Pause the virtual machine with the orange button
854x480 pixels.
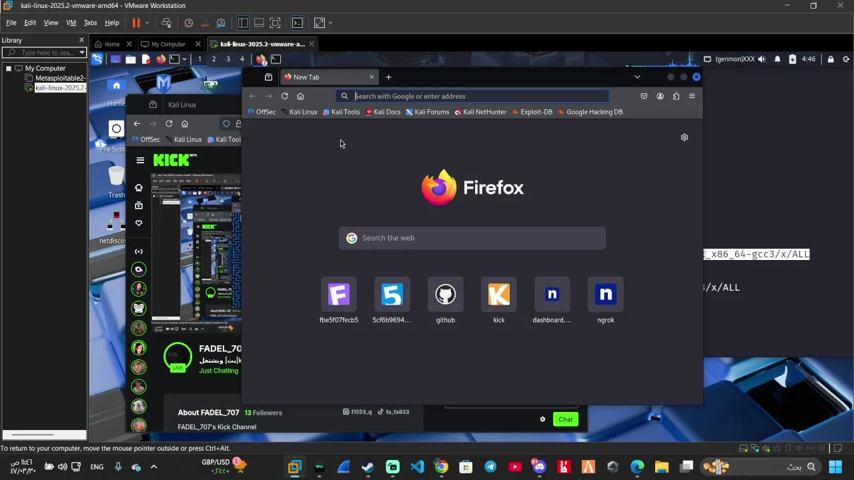[x=136, y=23]
